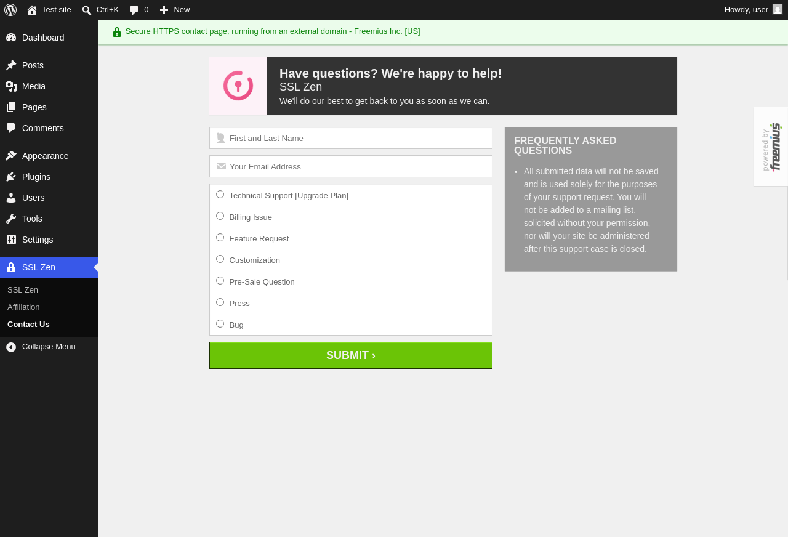Open Pages from the sidebar
The height and width of the screenshot is (537, 788).
(49, 107)
